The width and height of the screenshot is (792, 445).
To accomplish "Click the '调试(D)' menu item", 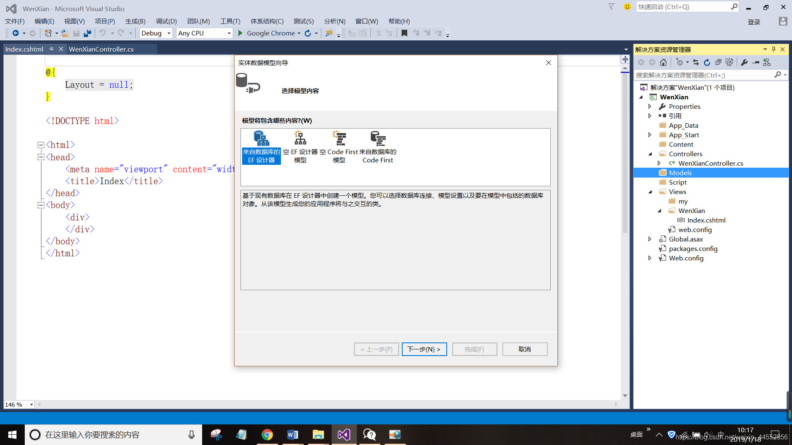I will [x=165, y=21].
